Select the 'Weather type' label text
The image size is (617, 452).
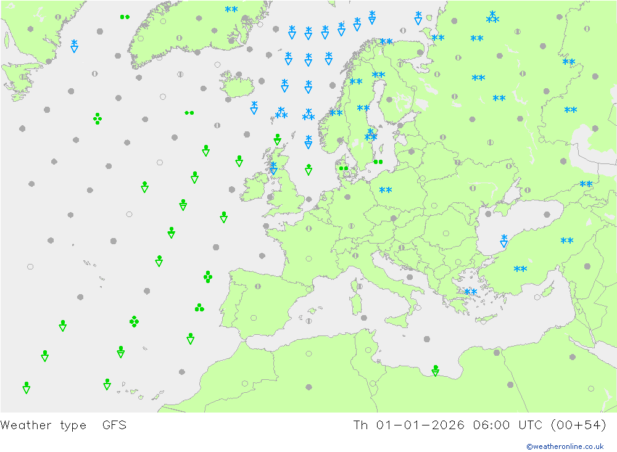coord(43,425)
